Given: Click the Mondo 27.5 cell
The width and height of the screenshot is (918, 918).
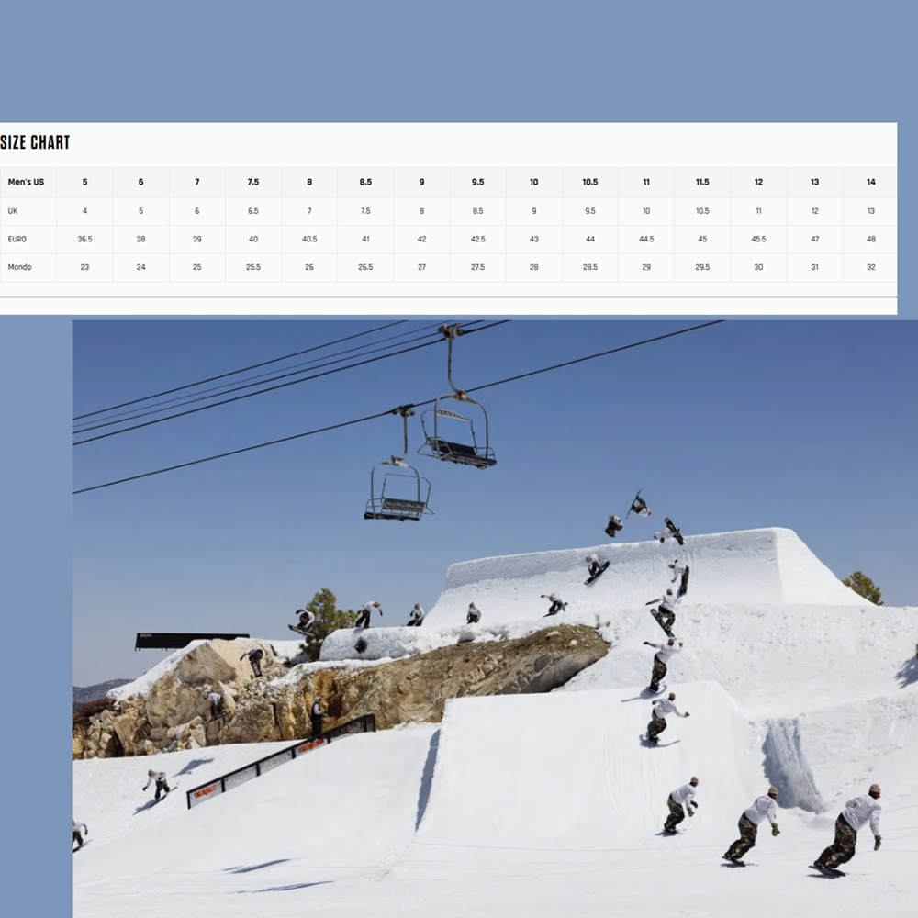Looking at the screenshot, I should tap(477, 267).
